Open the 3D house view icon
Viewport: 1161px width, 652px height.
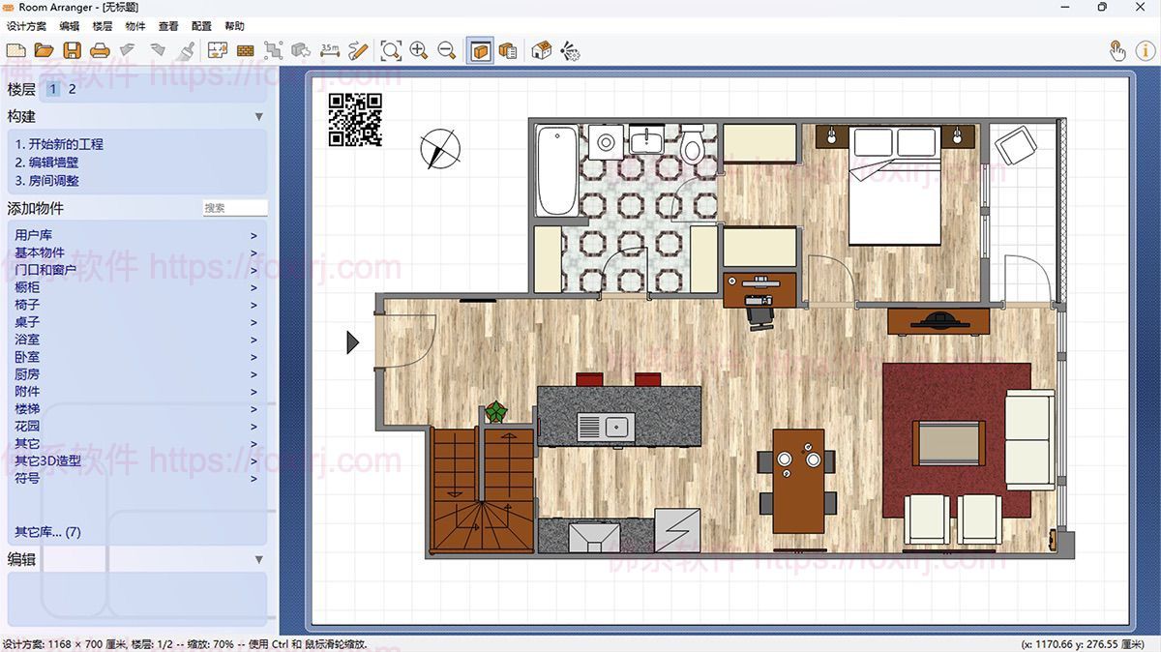tap(542, 50)
